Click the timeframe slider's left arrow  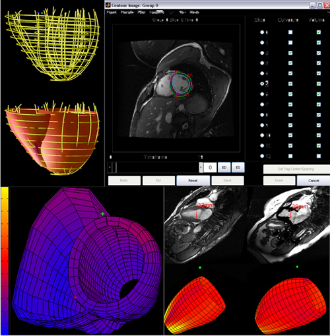pyautogui.click(x=110, y=168)
